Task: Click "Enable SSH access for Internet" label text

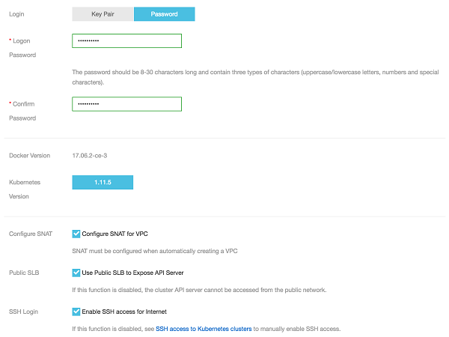Action: pos(124,312)
